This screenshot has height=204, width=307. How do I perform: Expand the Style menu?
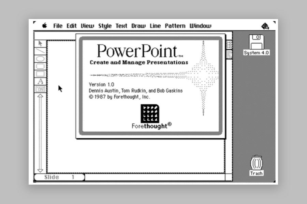click(105, 26)
